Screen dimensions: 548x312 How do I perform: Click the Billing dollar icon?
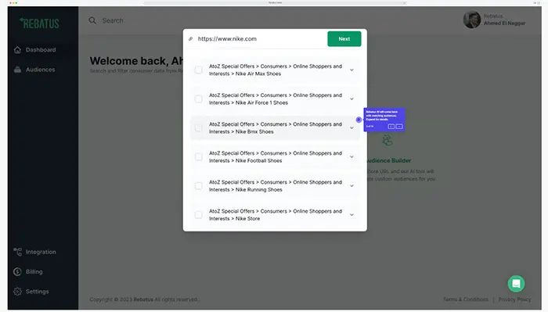click(17, 271)
